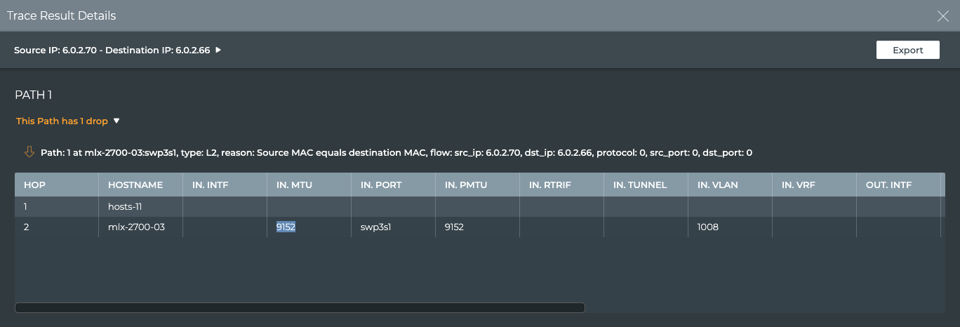The height and width of the screenshot is (327, 960).
Task: Click the Export button
Action: (x=907, y=50)
